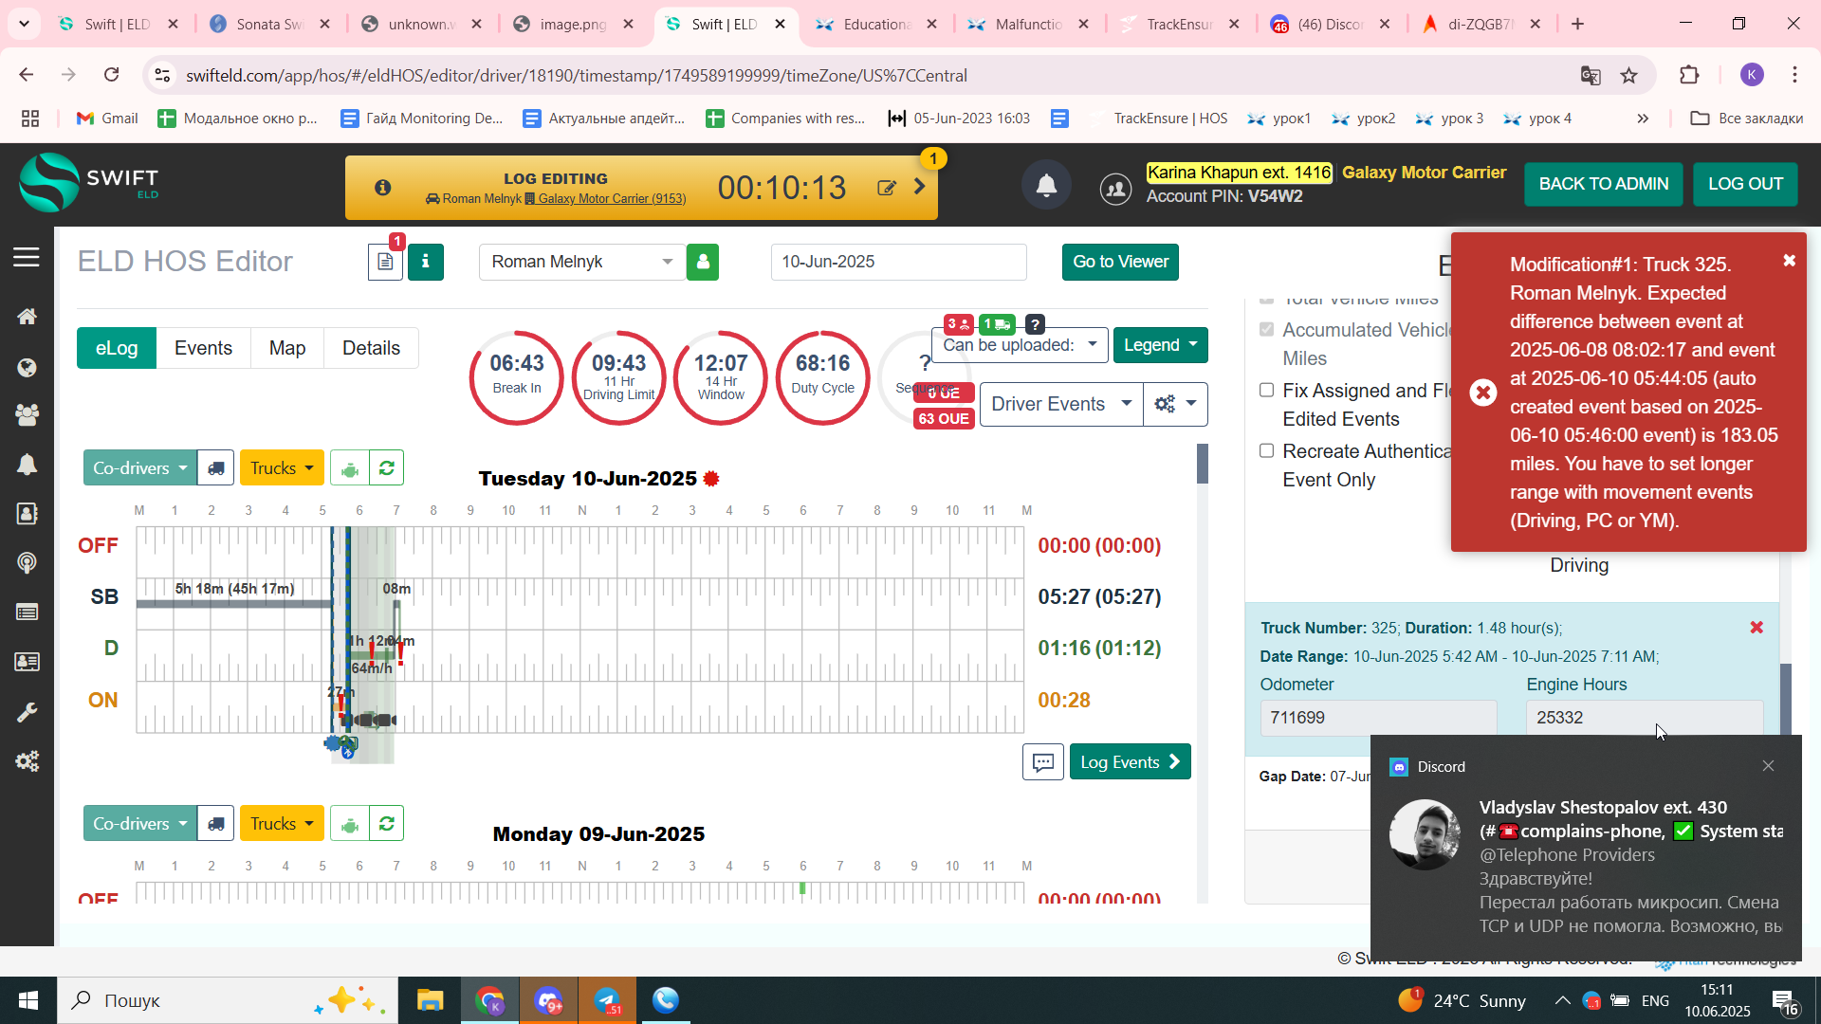Open the hamburger sidebar menu
Viewport: 1821px width, 1024px height.
(27, 257)
